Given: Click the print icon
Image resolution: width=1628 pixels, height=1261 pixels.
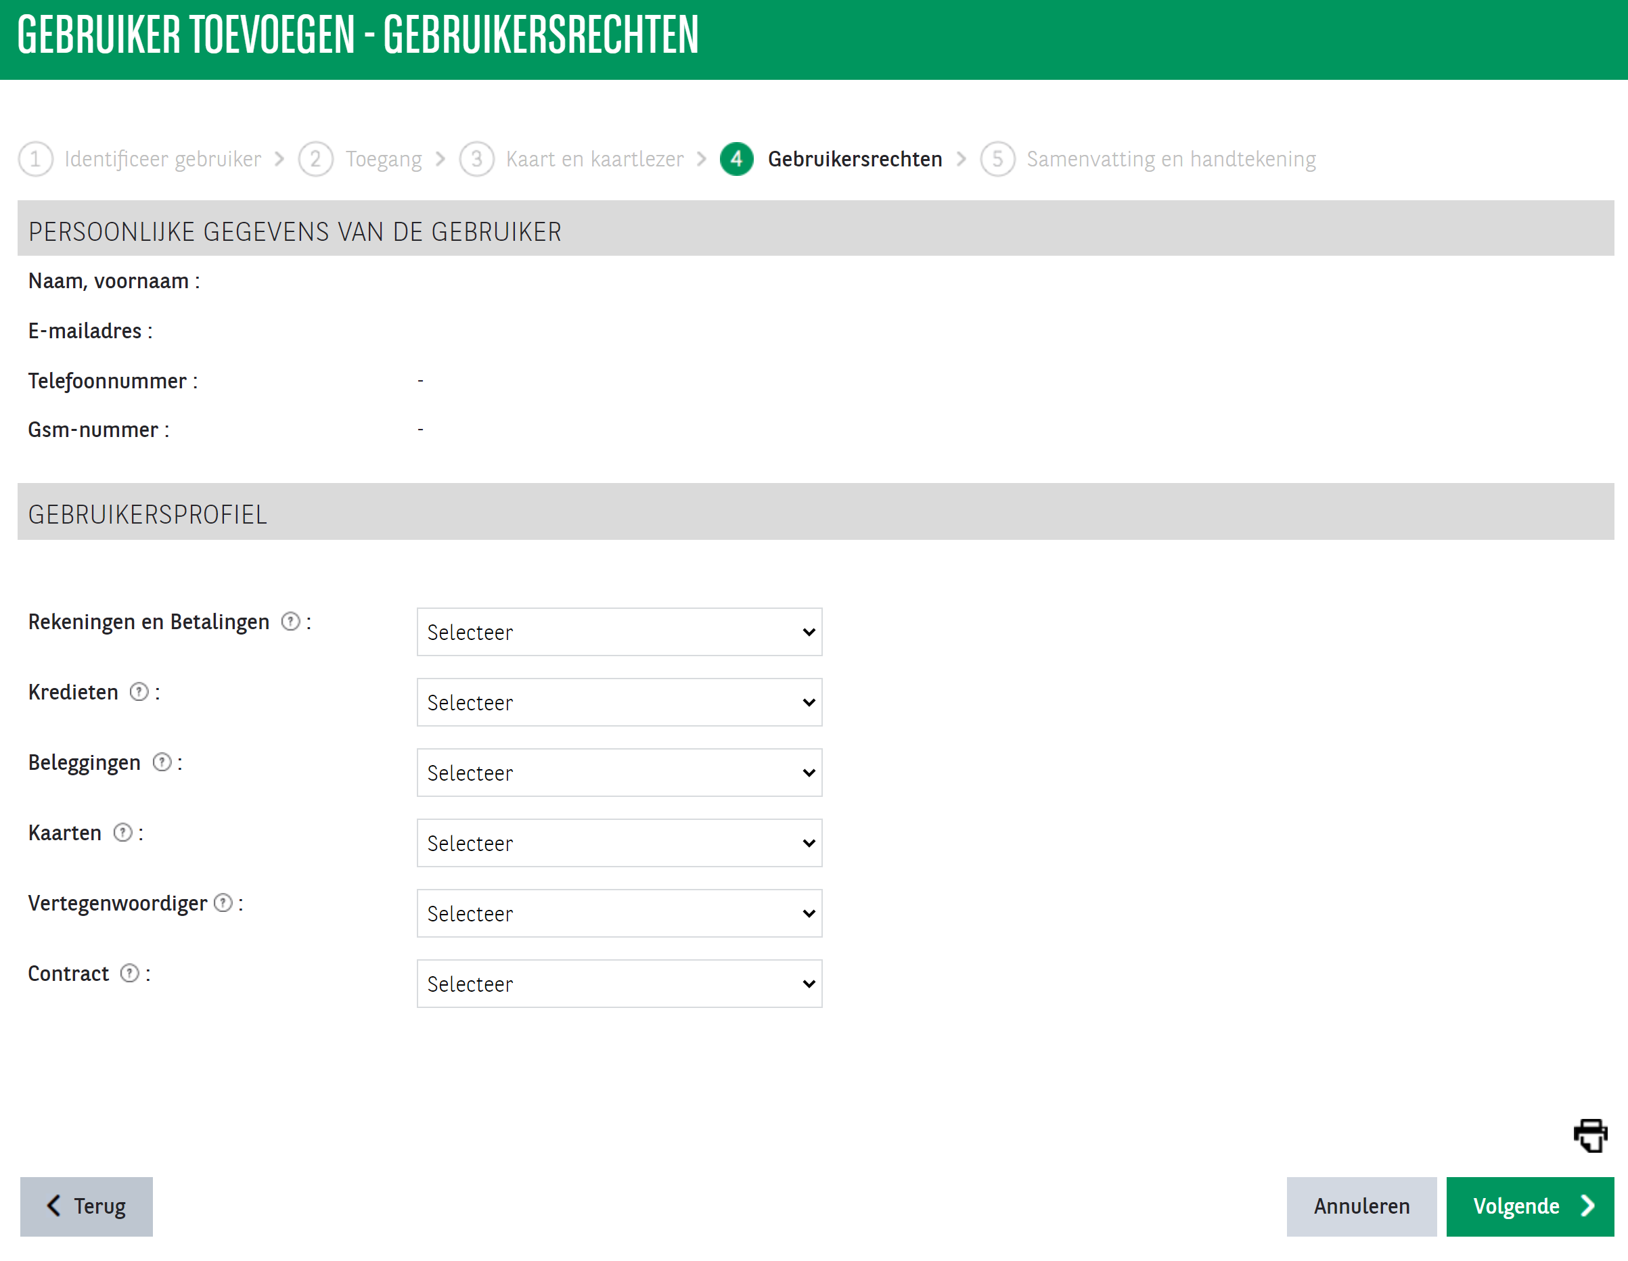Looking at the screenshot, I should [x=1589, y=1135].
